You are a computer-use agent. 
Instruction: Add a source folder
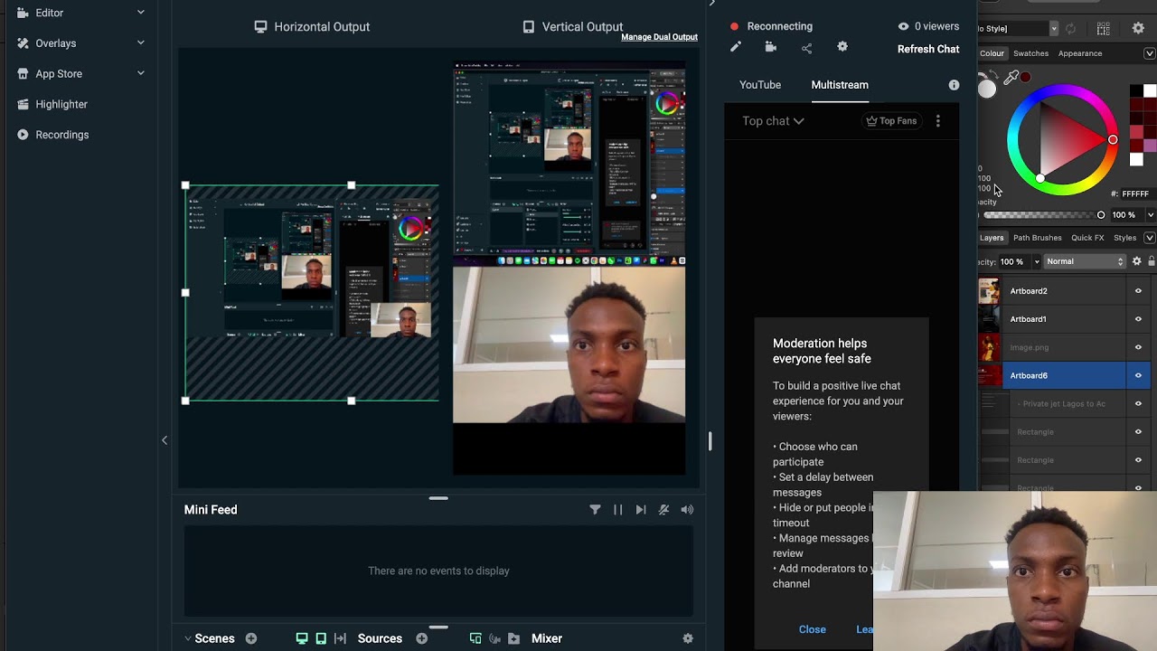pyautogui.click(x=513, y=638)
